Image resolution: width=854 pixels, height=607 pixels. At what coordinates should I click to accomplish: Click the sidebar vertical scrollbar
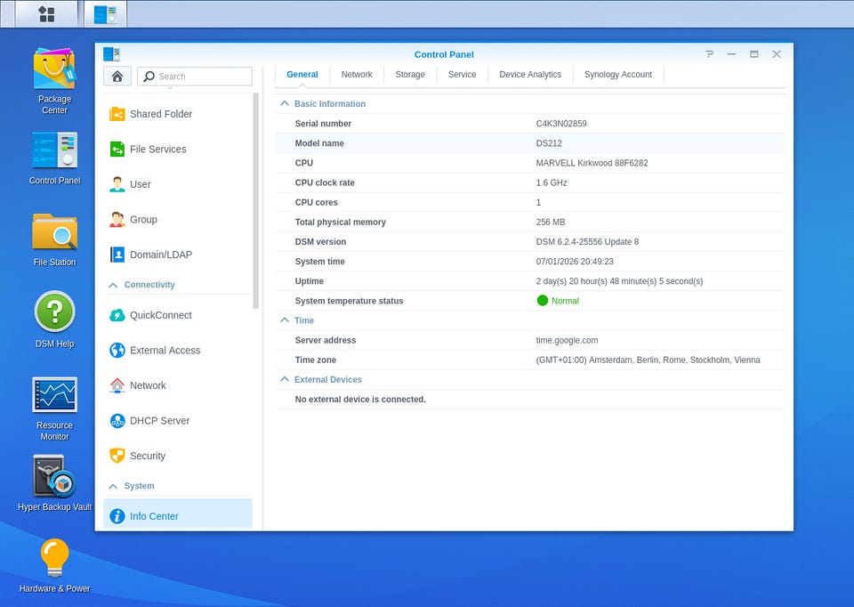point(255,200)
